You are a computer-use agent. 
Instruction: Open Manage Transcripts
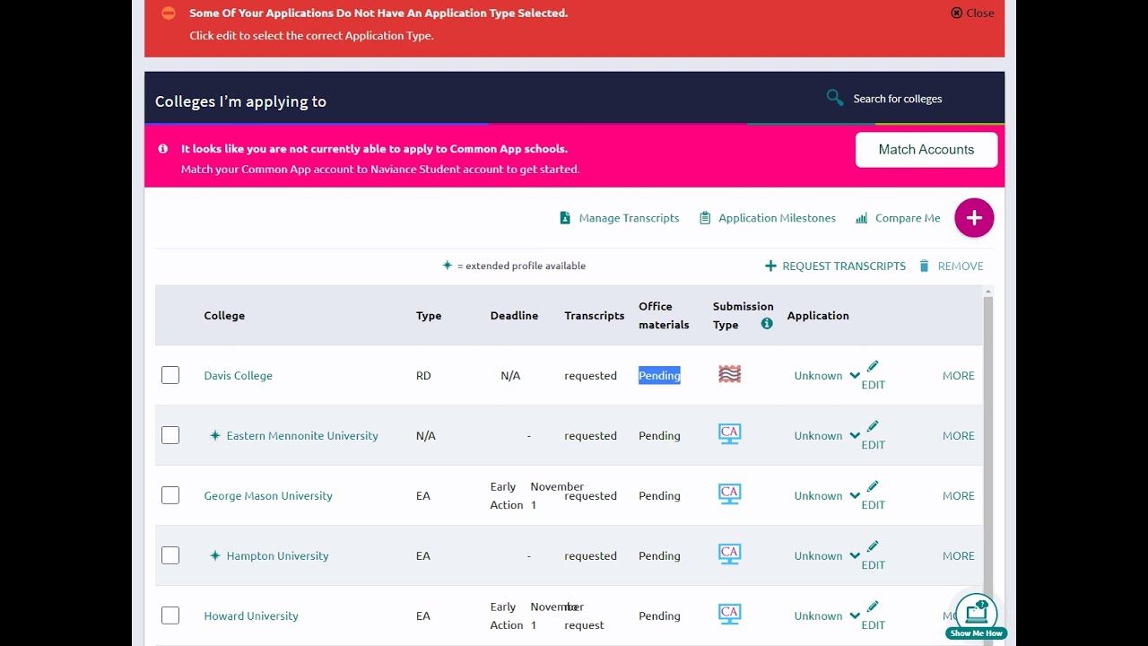(619, 218)
